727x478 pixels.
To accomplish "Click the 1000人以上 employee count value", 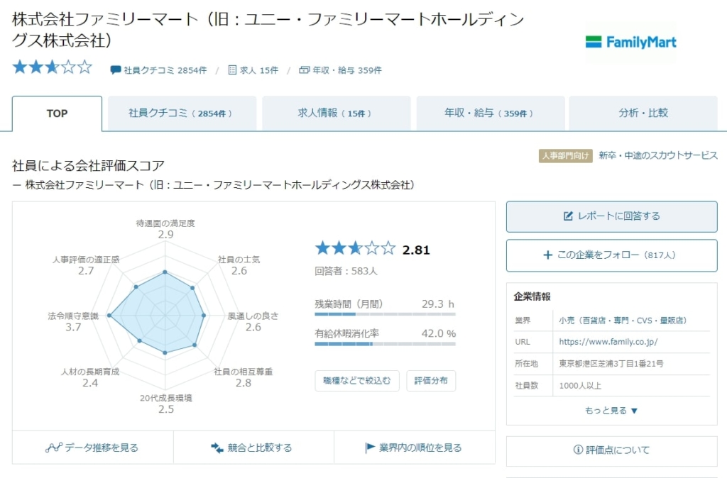I will click(580, 386).
